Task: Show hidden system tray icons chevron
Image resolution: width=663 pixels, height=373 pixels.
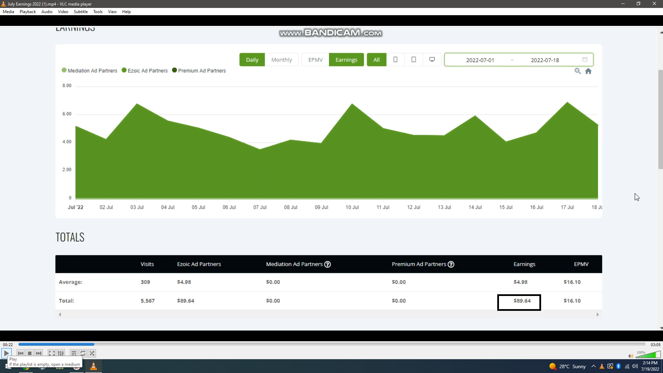Action: [593, 366]
